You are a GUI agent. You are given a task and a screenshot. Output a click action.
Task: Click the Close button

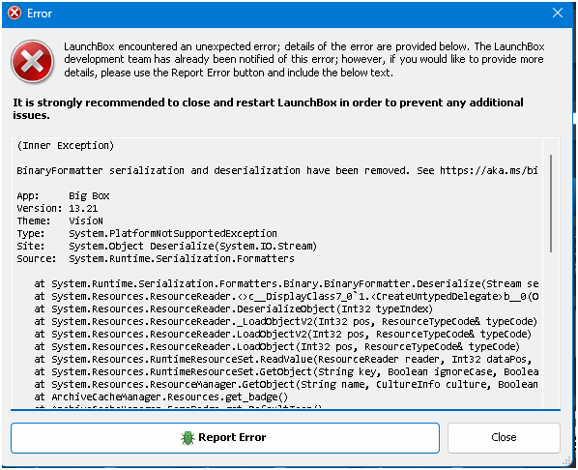coord(504,437)
